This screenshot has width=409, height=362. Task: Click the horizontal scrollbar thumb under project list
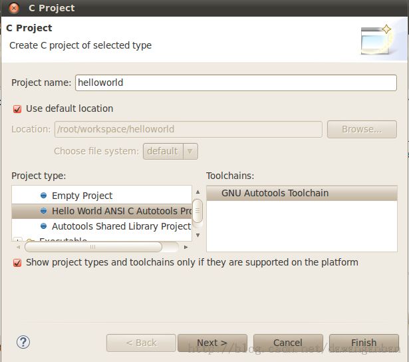[93, 247]
